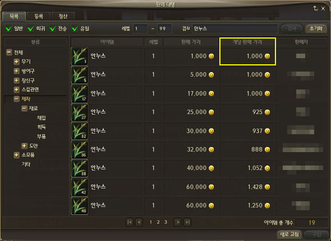Viewport: 331px width, 241px height.
Task: Click the 안누스 item icon with quantity 32
Action: click(x=80, y=131)
